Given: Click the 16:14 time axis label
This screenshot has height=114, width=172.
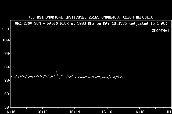Looking at the screenshot, I should (75, 112).
